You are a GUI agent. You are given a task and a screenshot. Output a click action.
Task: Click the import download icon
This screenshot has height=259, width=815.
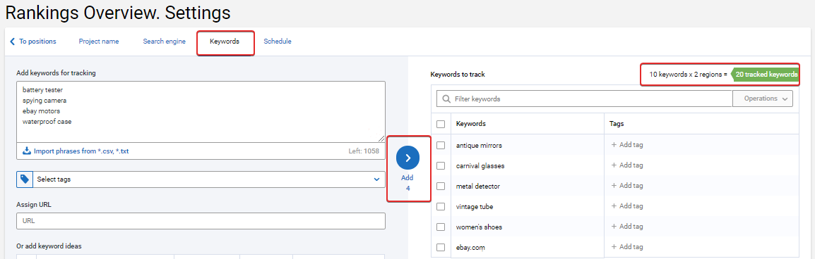[x=27, y=151]
